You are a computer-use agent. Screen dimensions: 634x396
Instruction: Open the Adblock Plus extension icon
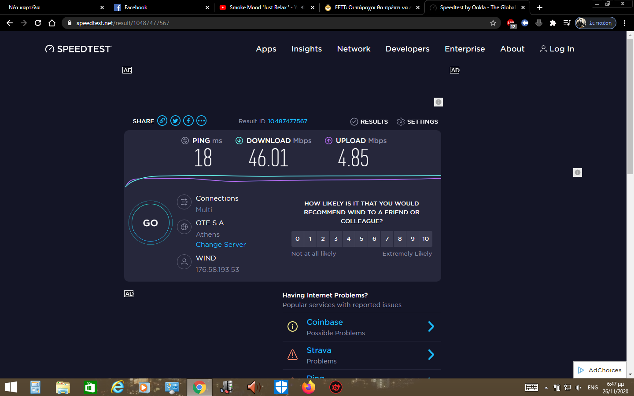511,23
